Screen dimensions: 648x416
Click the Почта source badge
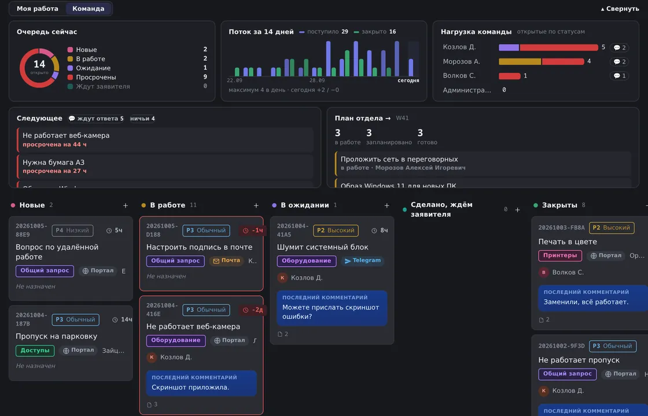click(226, 261)
